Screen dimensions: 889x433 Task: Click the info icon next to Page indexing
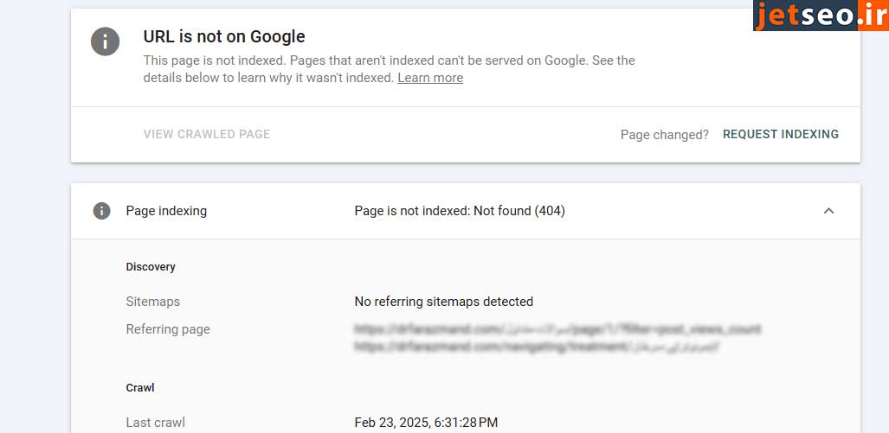coord(101,211)
